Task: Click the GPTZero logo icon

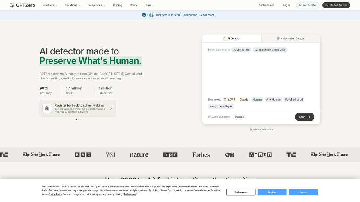Action: tap(12, 5)
